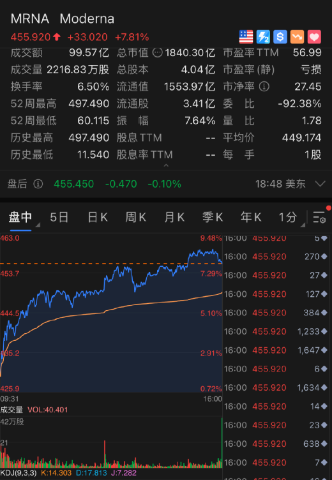The image size is (332, 480).
Task: Tap the 市盈率TTM value 56.99
Action: click(307, 52)
